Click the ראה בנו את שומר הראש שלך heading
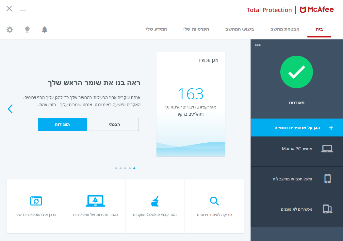This screenshot has height=241, width=343. (x=94, y=83)
